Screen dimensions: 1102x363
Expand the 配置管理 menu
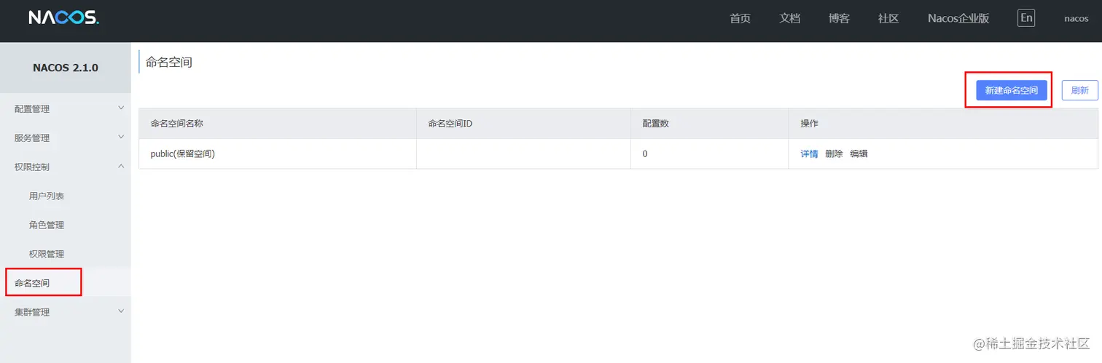point(66,108)
